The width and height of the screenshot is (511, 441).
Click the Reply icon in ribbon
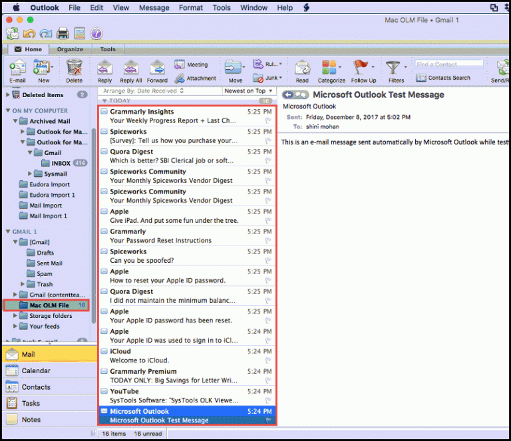(x=104, y=71)
